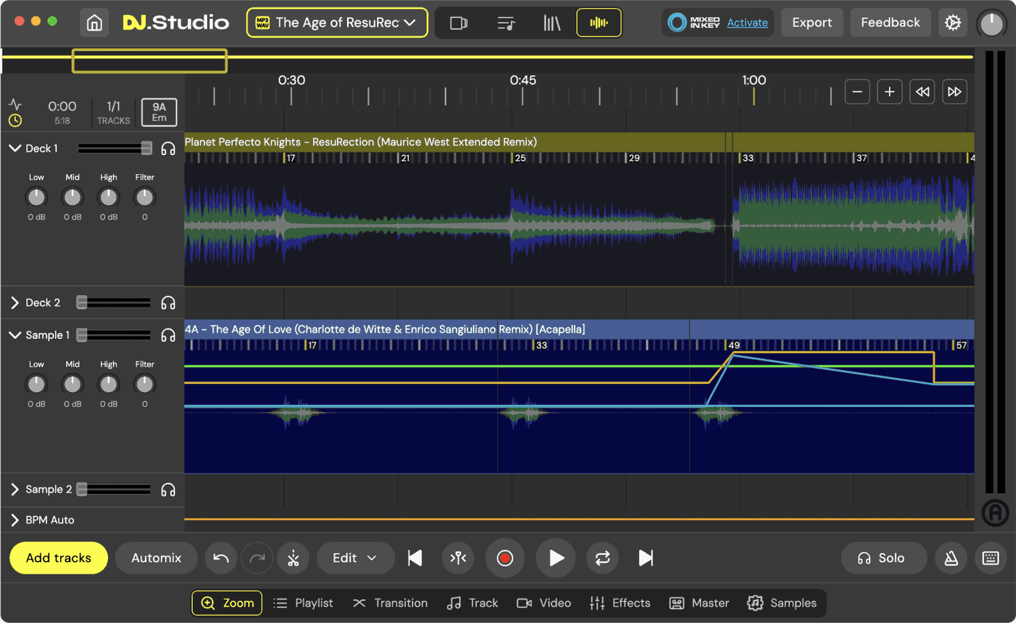The height and width of the screenshot is (623, 1016).
Task: Open the Edit dropdown menu
Action: [x=355, y=558]
